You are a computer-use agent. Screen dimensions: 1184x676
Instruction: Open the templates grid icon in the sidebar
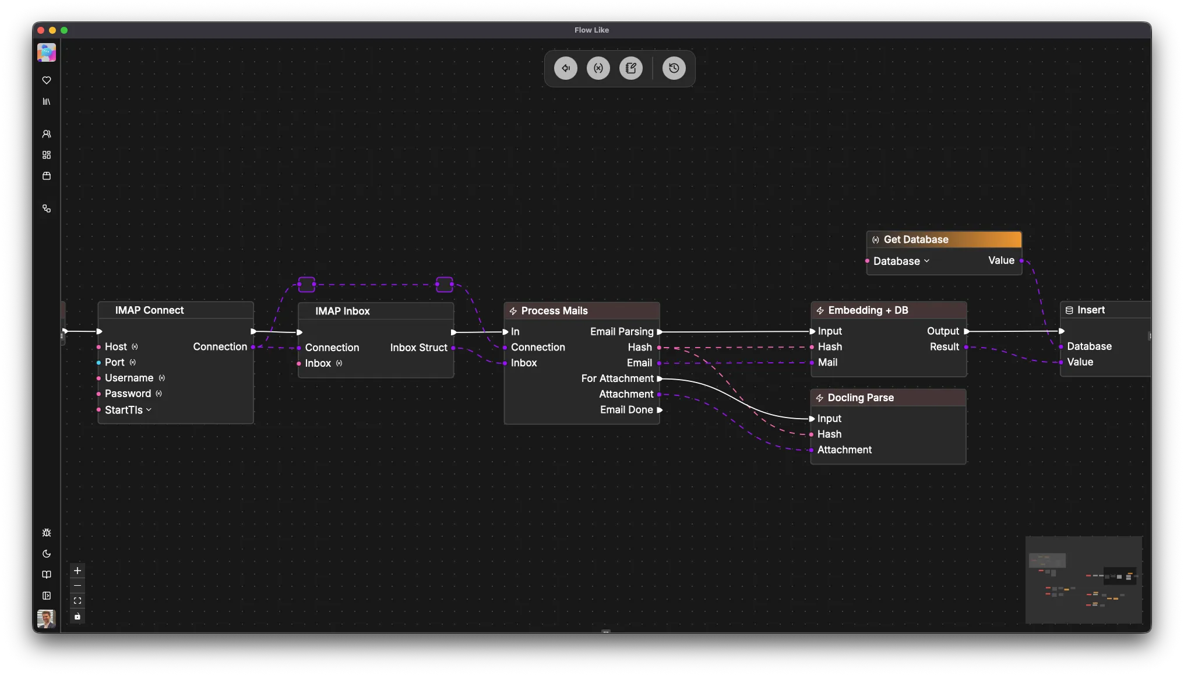47,155
